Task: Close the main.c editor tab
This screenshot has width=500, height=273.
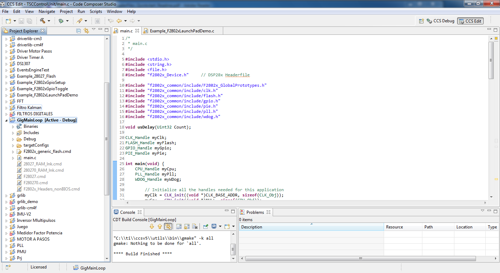Action: pos(137,31)
